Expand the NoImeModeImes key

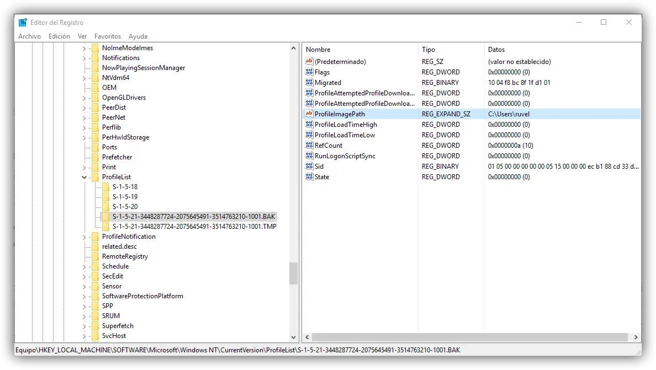click(84, 49)
